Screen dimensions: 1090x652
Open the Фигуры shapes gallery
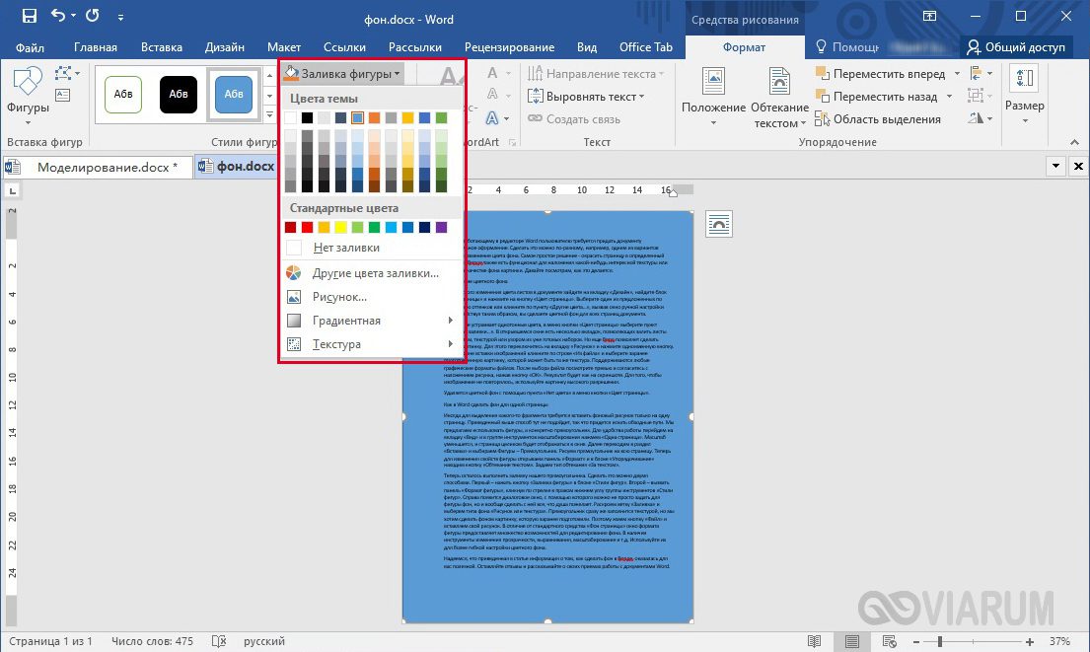point(28,90)
